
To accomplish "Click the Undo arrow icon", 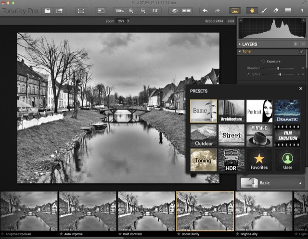I will tap(206, 10).
